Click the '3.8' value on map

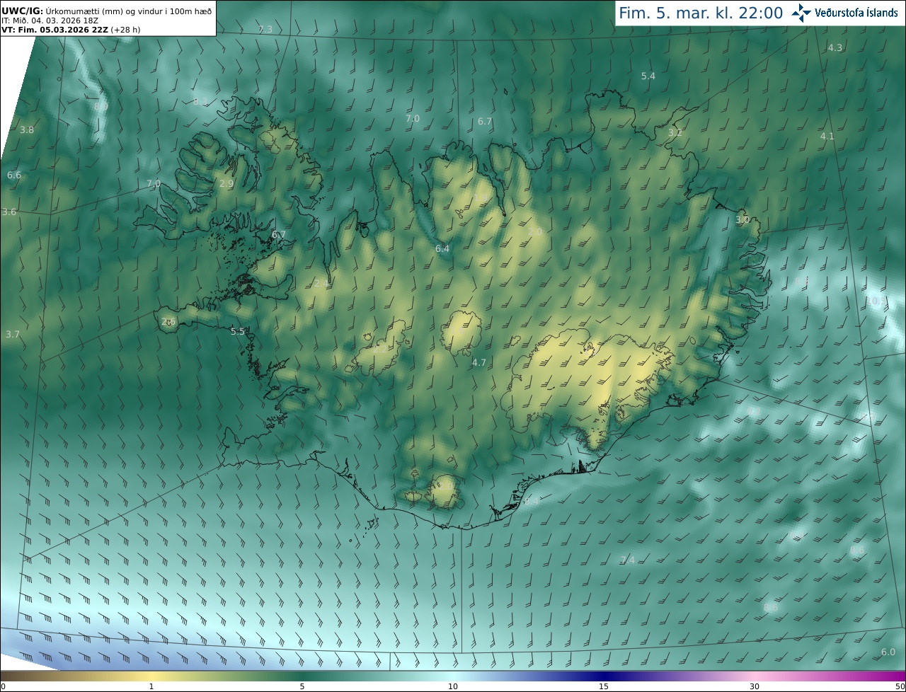point(27,129)
